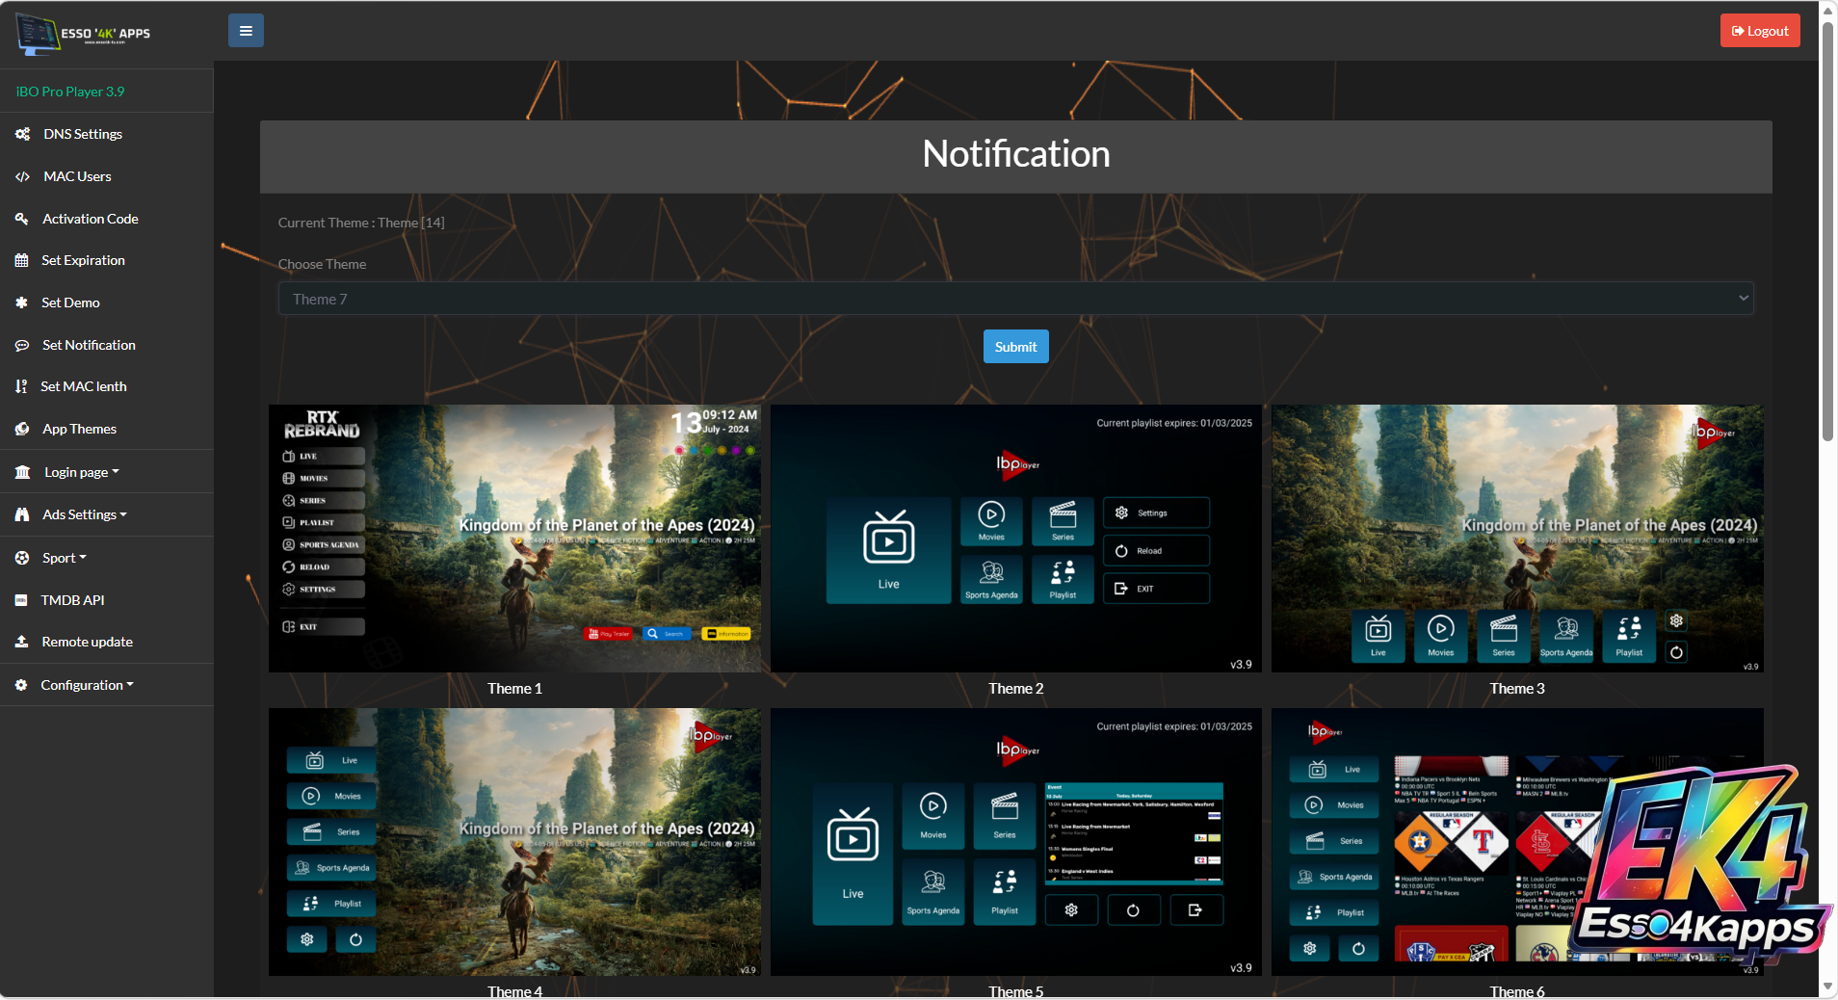Click the hamburger menu toggle icon

pyautogui.click(x=246, y=31)
